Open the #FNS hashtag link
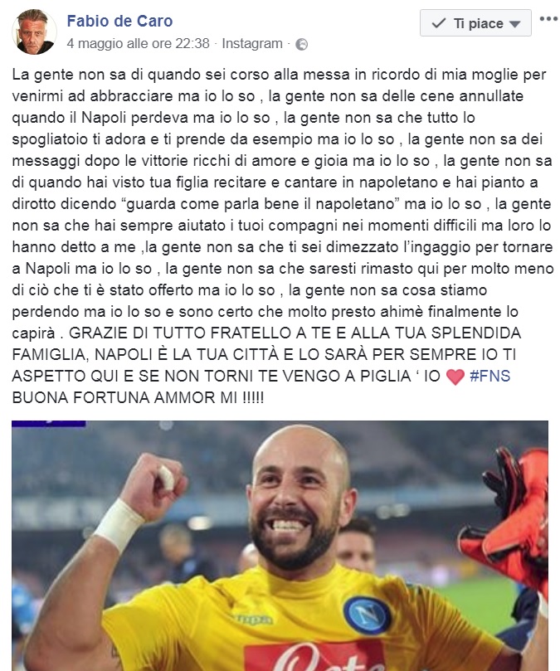 click(x=489, y=377)
